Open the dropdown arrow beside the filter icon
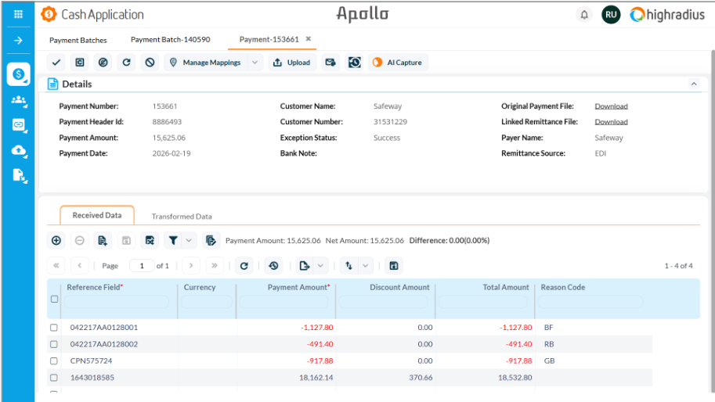The width and height of the screenshot is (715, 402). 189,241
